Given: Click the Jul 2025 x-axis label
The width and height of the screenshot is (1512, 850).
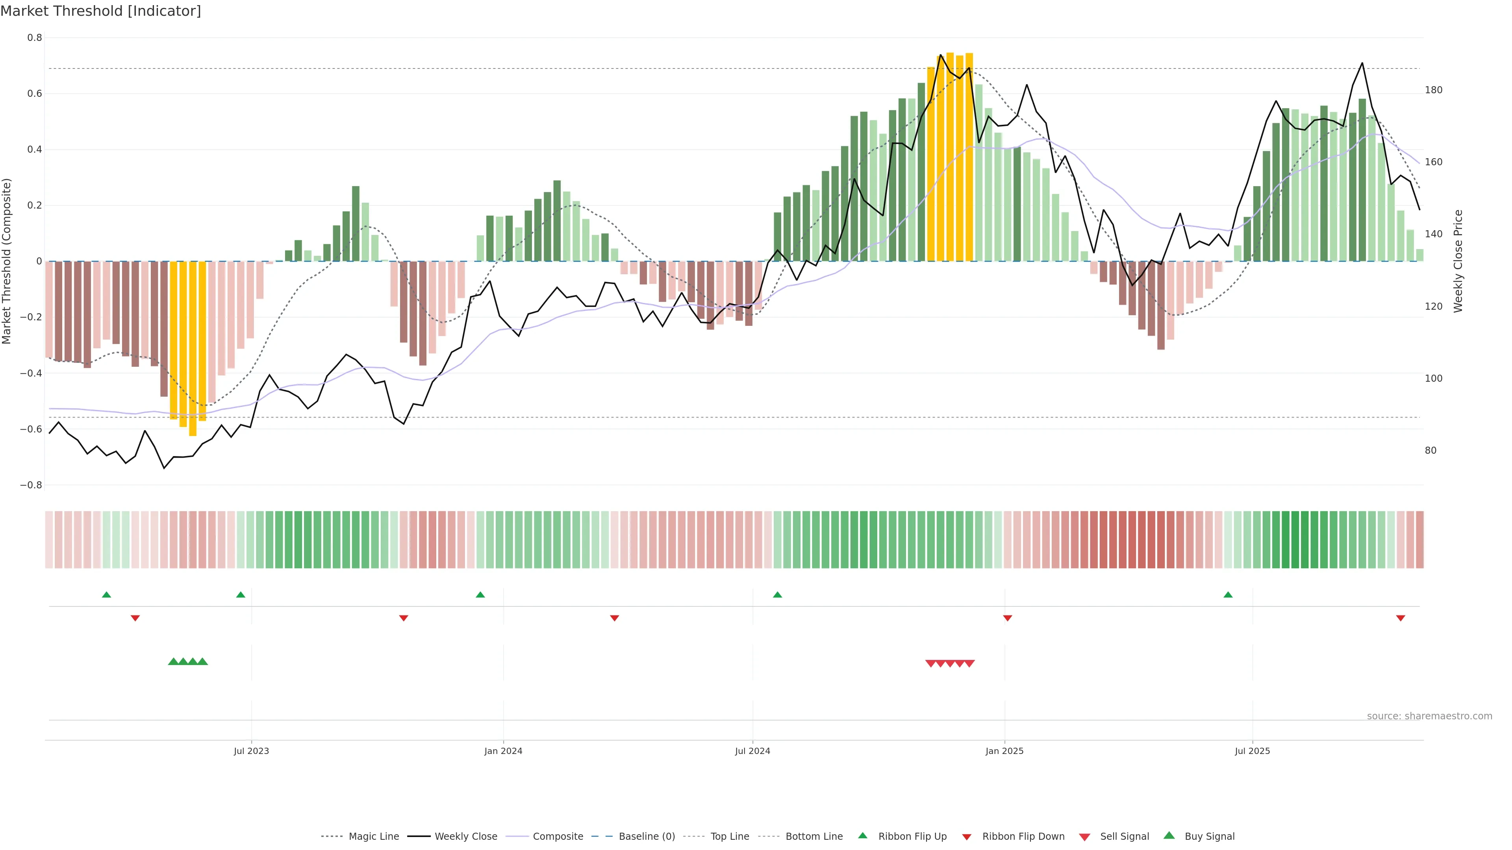Looking at the screenshot, I should click(1252, 751).
